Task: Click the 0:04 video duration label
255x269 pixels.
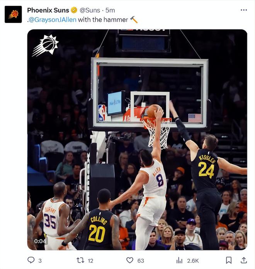Action: (40, 241)
